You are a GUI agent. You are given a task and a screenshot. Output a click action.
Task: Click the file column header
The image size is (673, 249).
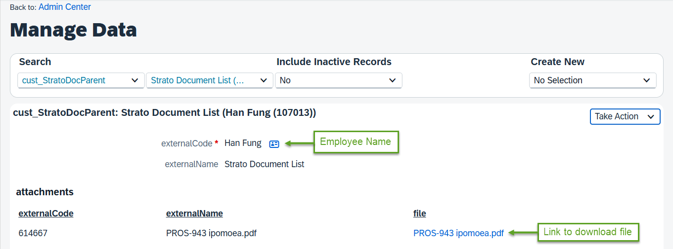click(x=419, y=213)
